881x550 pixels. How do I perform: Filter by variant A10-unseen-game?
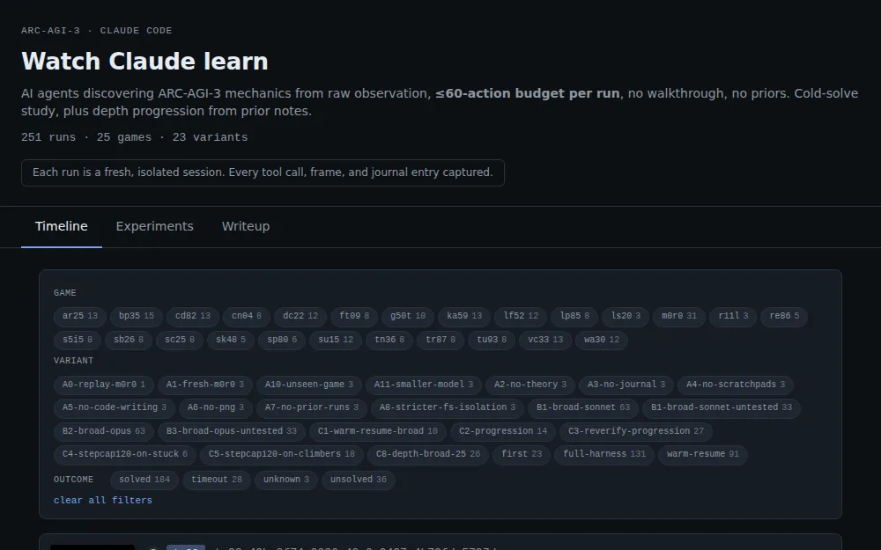(x=308, y=385)
